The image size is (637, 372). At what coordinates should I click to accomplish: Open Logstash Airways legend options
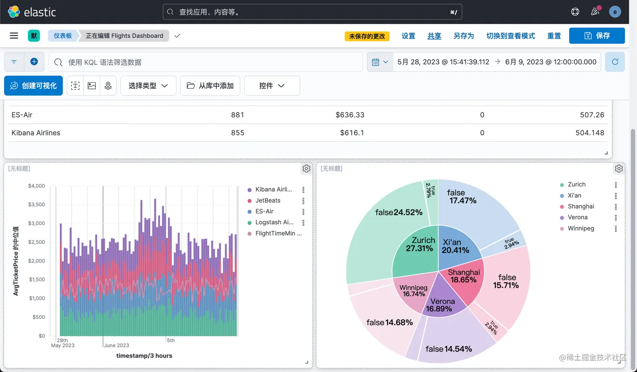[x=303, y=223]
